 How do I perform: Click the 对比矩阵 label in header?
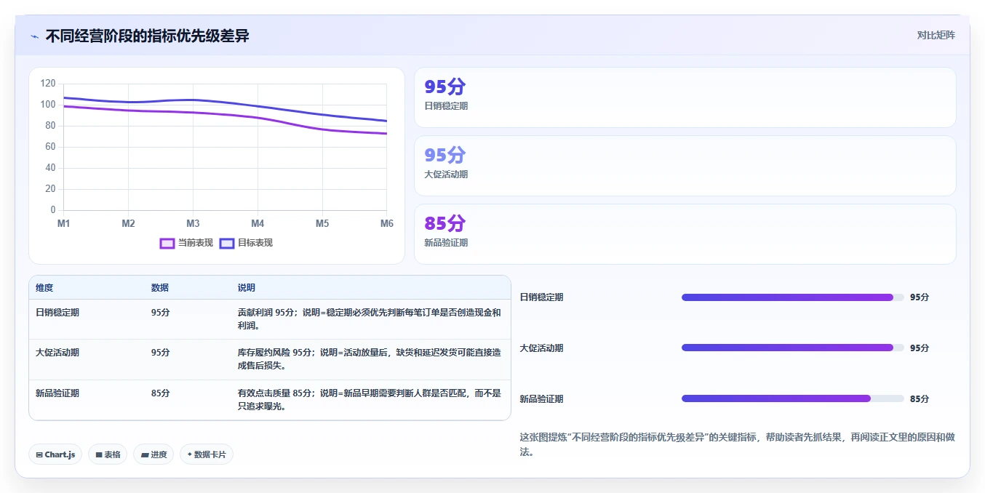click(x=936, y=35)
